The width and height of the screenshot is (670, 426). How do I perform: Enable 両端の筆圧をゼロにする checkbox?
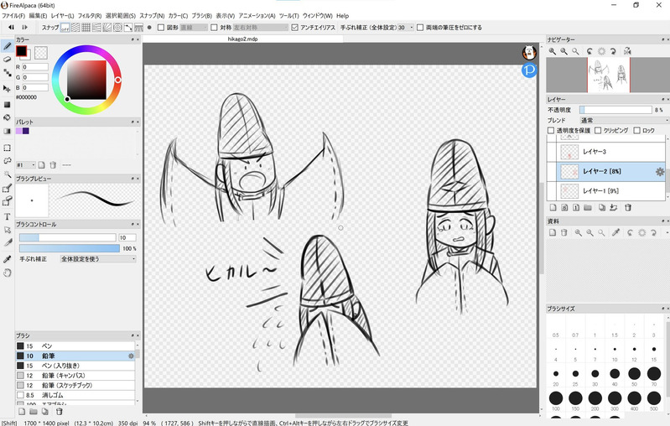click(x=420, y=28)
